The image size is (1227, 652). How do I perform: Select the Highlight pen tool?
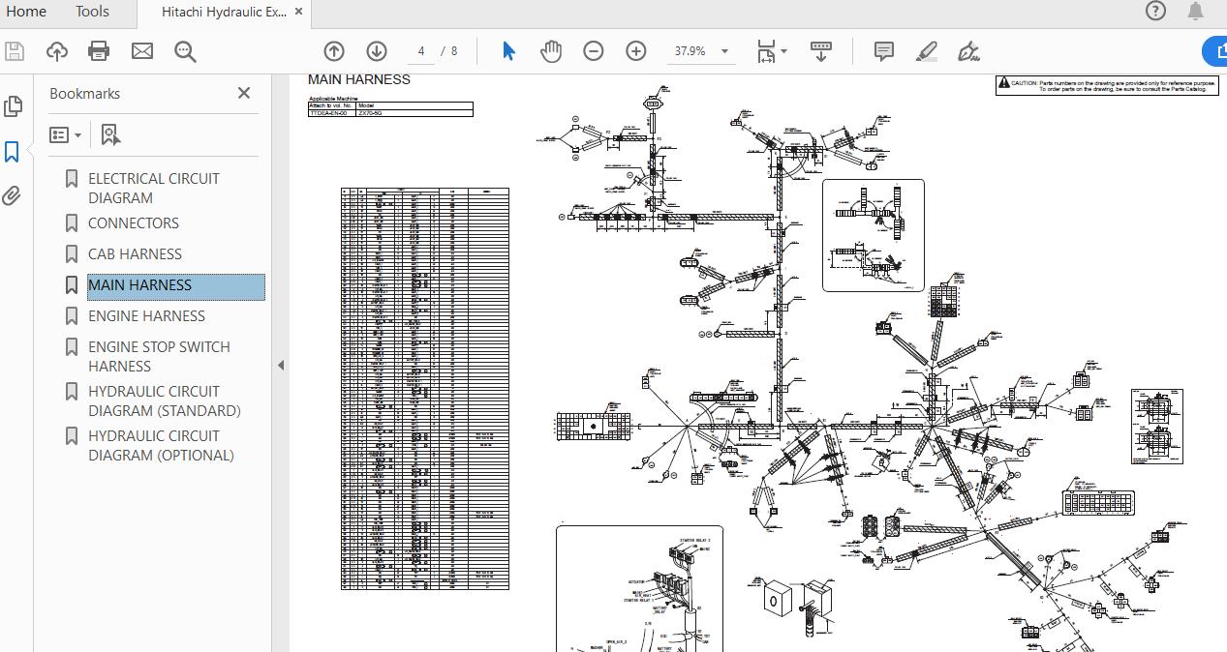927,51
